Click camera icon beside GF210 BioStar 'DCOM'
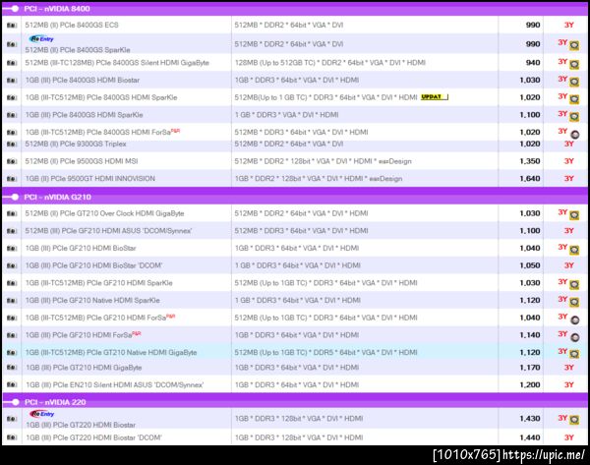 tap(12, 265)
